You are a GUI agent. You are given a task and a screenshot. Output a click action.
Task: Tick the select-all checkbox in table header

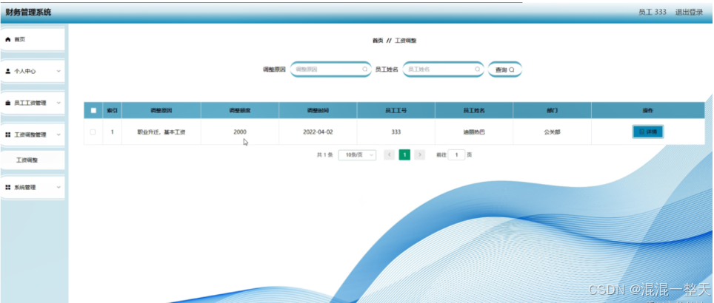point(93,110)
